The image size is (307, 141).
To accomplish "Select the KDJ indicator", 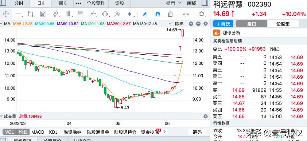I will pos(53,132).
